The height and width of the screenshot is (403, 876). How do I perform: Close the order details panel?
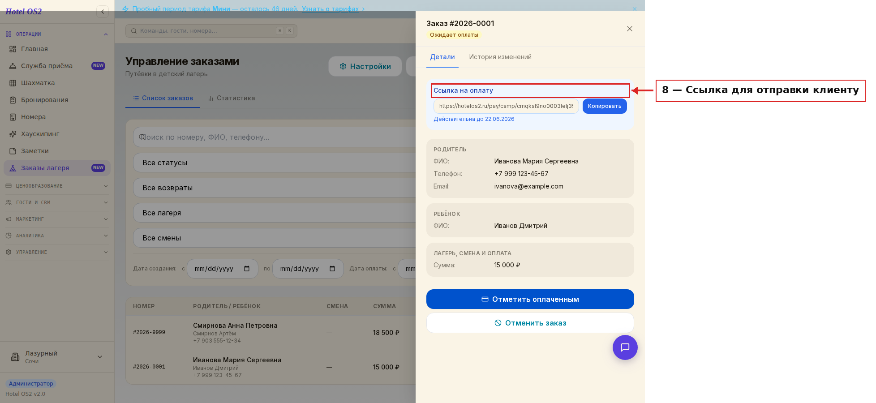pos(629,29)
